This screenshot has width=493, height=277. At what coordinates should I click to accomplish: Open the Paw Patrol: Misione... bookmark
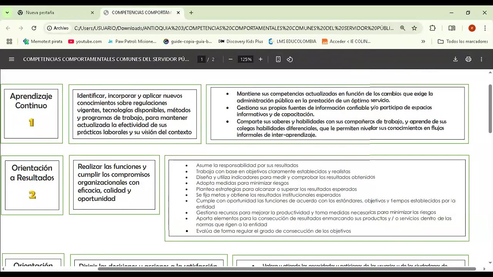coord(132,41)
